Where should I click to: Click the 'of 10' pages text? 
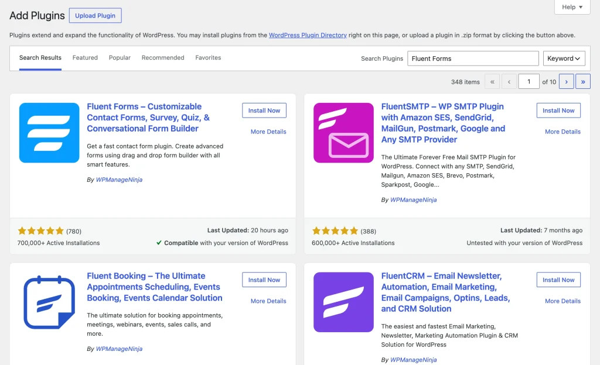pyautogui.click(x=549, y=82)
